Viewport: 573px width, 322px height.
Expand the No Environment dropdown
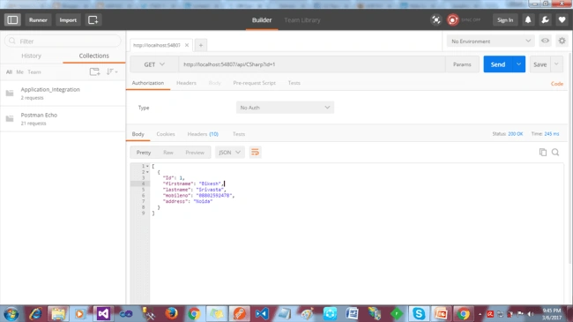(490, 41)
